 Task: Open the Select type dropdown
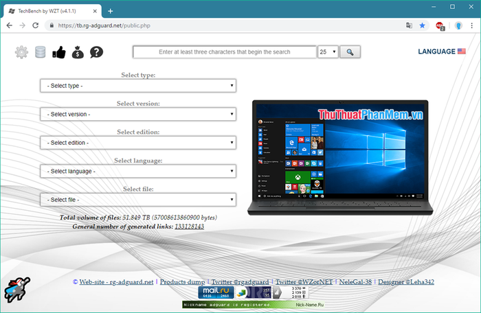138,86
